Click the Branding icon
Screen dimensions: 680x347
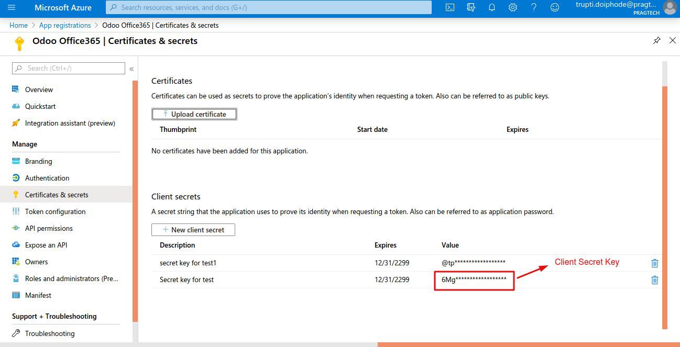pyautogui.click(x=16, y=161)
